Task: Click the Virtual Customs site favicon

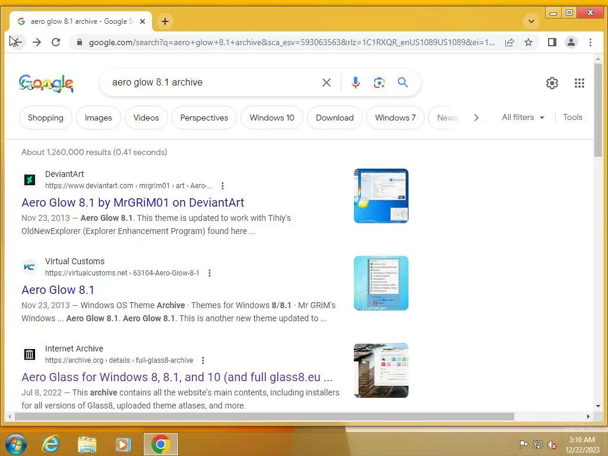Action: point(30,267)
